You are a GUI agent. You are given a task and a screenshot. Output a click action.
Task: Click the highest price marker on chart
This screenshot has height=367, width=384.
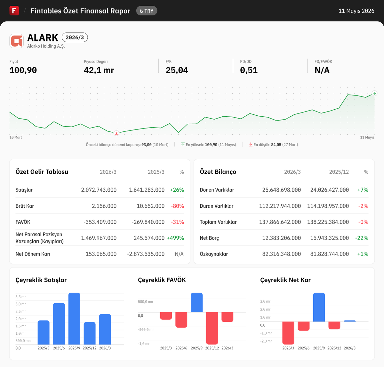pyautogui.click(x=374, y=93)
